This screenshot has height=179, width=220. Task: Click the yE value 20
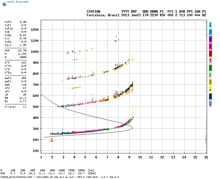pyautogui.click(x=24, y=95)
